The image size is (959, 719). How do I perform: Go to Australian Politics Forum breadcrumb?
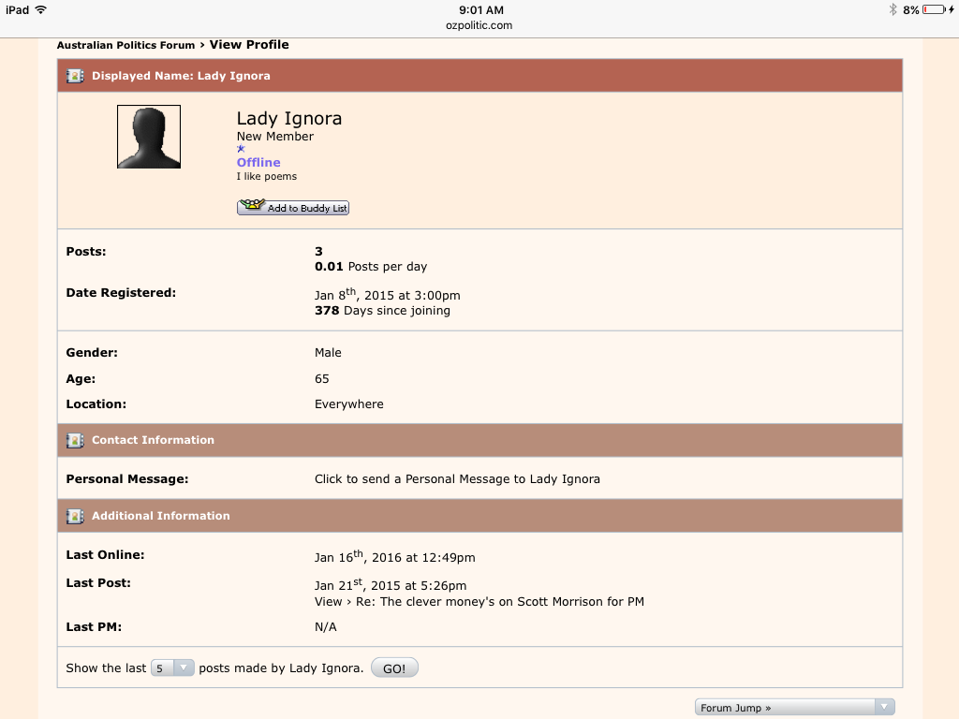pos(125,45)
